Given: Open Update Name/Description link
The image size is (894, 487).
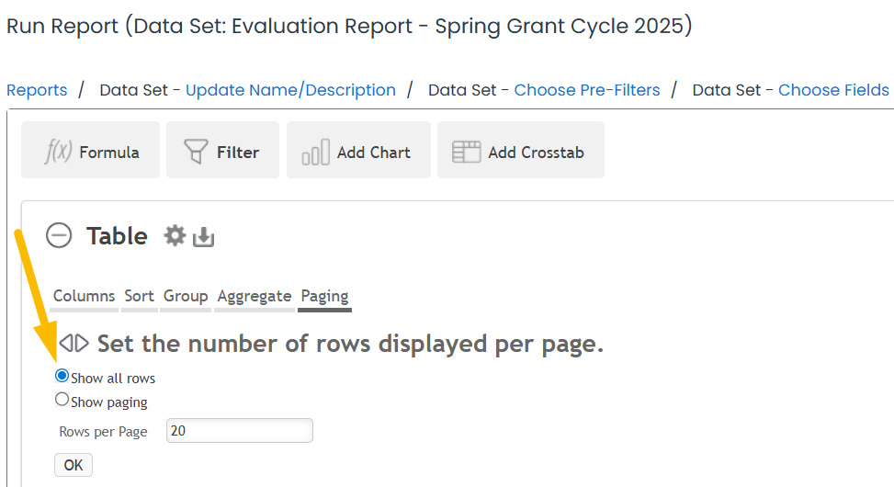Looking at the screenshot, I should click(290, 90).
